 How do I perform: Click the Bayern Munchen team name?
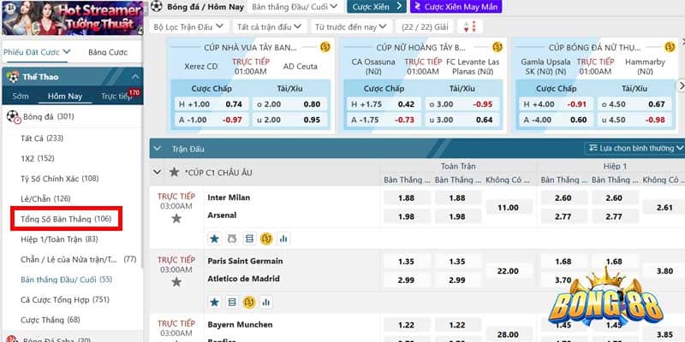[240, 325]
